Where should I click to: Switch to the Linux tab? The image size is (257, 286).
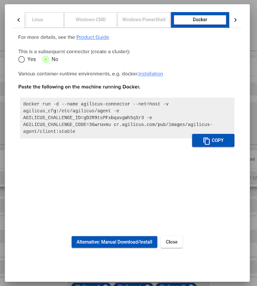point(44,20)
